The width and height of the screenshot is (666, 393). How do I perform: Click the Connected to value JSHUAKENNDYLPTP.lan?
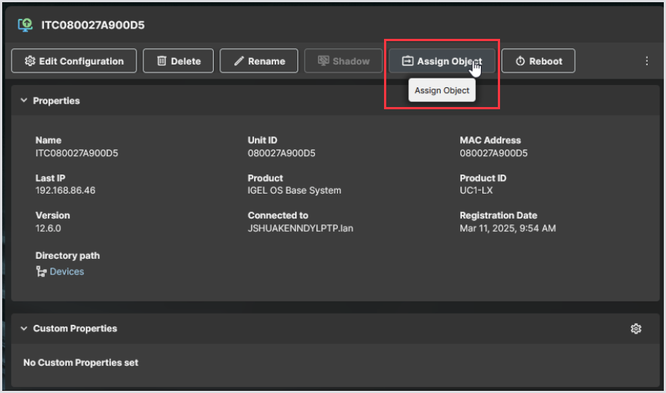(300, 228)
